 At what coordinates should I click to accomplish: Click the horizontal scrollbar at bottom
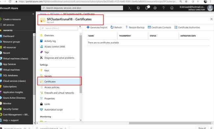tap(170, 123)
